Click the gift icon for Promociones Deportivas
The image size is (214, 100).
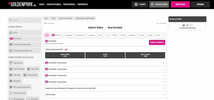tap(11, 45)
